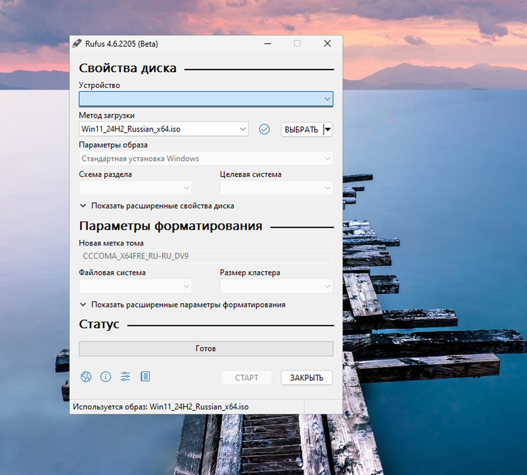Open the Параметры образа dropdown

pos(206,159)
